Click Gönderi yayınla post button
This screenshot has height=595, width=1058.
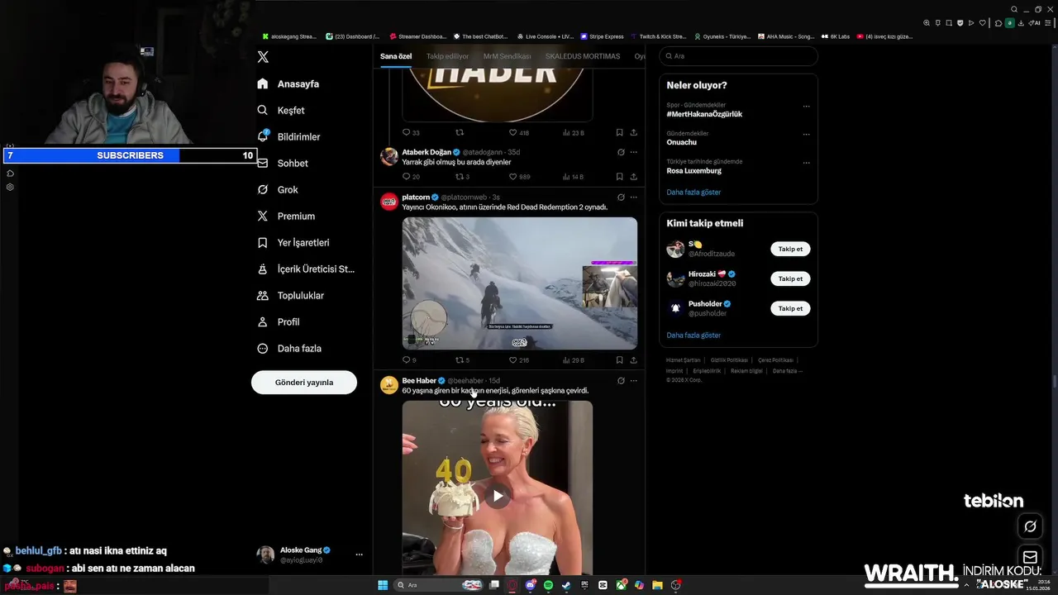tap(304, 383)
